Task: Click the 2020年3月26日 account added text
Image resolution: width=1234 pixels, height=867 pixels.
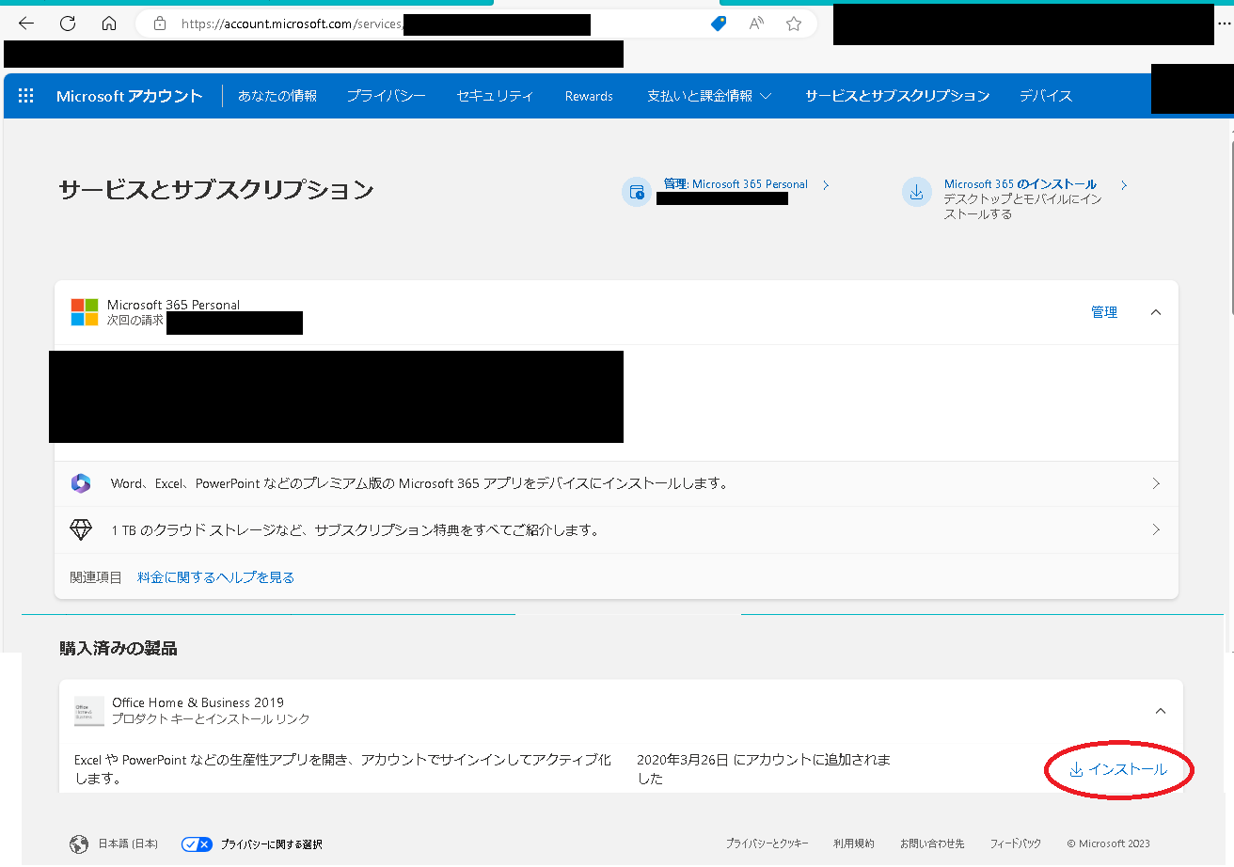Action: click(x=764, y=768)
